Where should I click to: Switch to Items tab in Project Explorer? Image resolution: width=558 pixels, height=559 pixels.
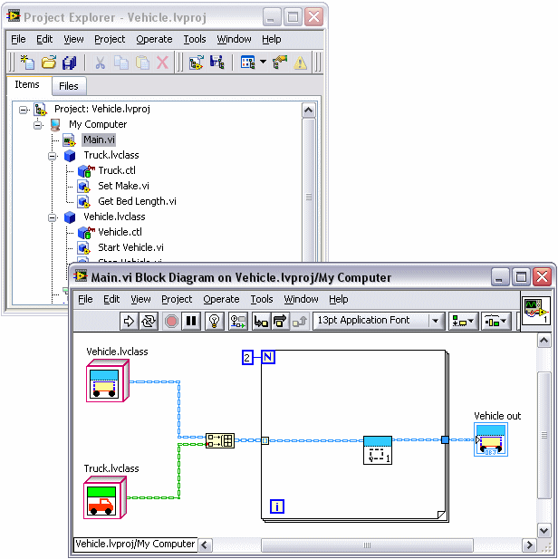click(x=27, y=85)
